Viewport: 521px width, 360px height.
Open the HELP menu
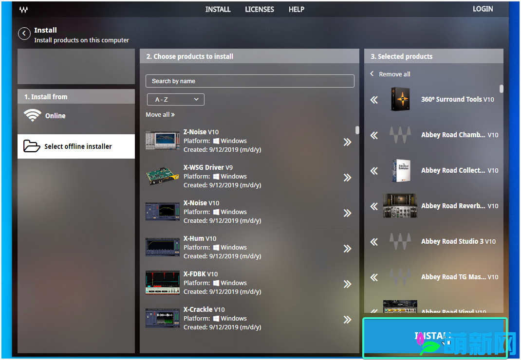(297, 9)
